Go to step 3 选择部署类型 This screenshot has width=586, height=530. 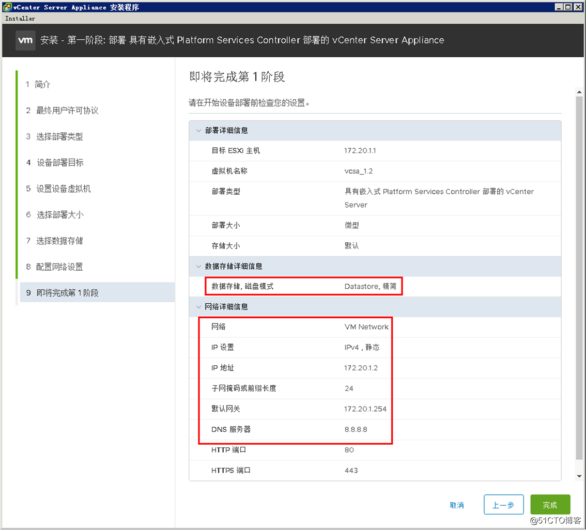(x=55, y=137)
